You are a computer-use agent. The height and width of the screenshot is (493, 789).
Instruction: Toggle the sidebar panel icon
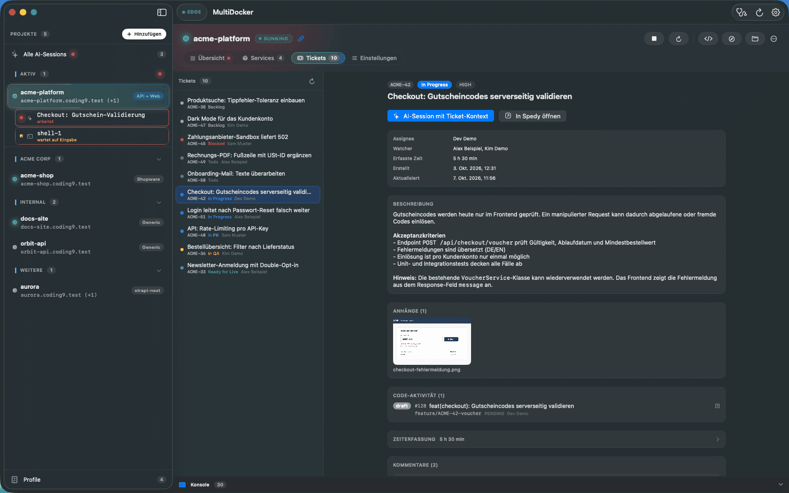(162, 12)
